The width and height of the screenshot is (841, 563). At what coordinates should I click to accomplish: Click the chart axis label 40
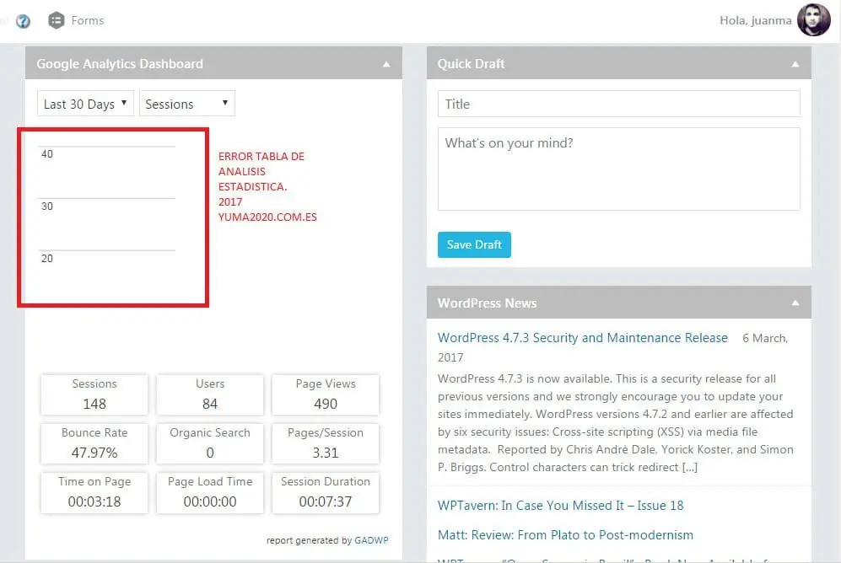(47, 154)
